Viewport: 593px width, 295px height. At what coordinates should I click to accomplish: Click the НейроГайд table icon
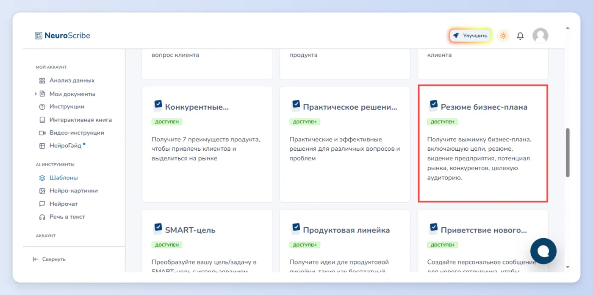coord(42,146)
